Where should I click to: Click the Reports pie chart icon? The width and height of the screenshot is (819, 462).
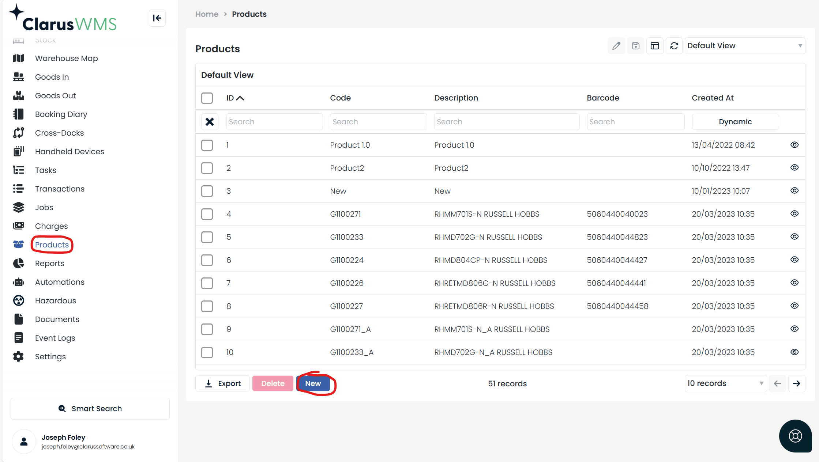click(x=19, y=264)
